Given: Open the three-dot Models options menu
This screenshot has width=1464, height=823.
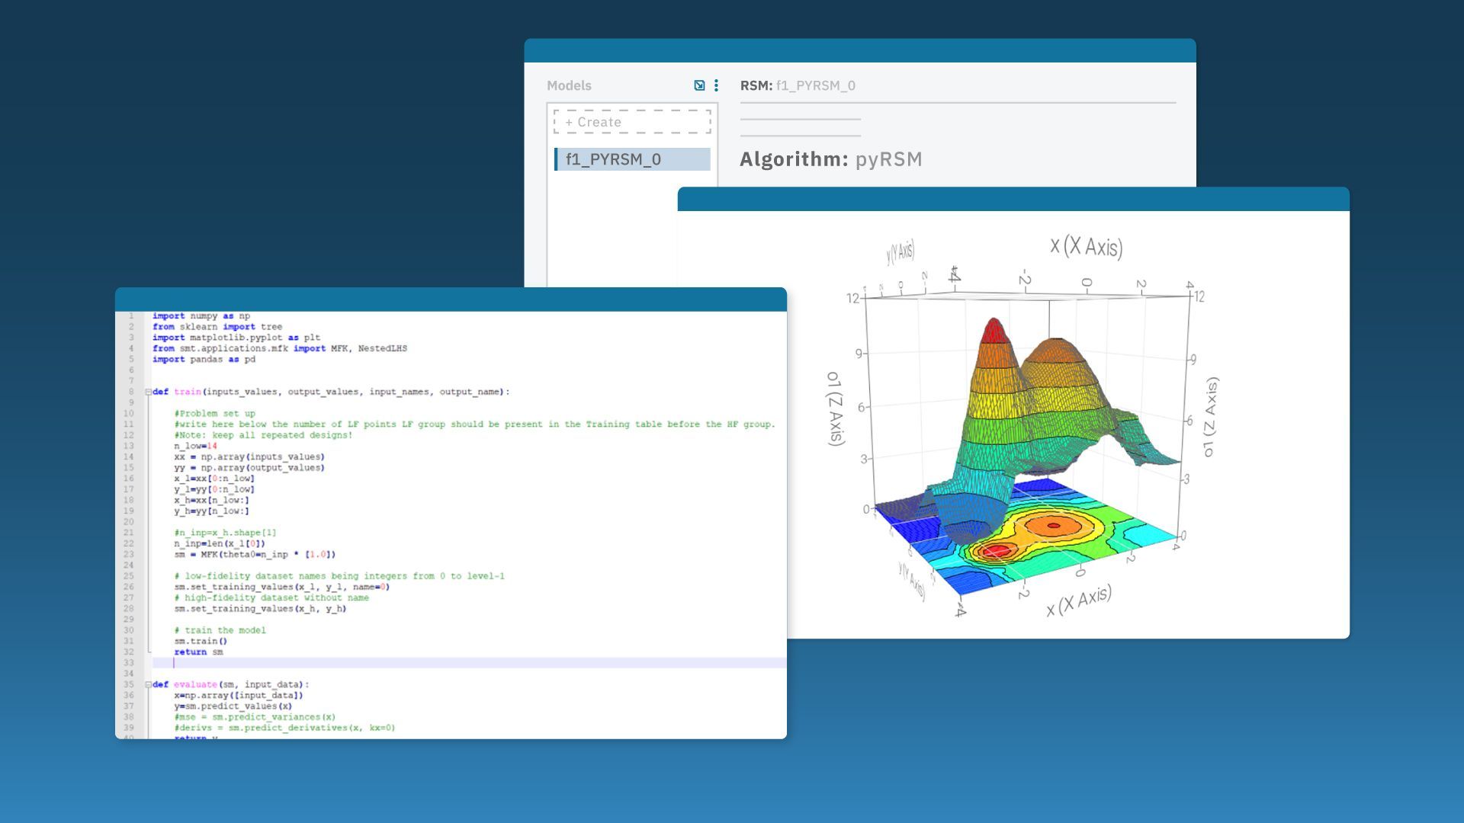Looking at the screenshot, I should (x=716, y=85).
